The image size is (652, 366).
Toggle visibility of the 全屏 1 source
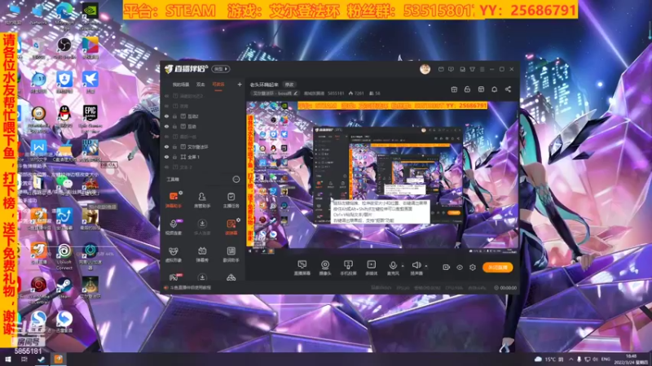pos(167,157)
